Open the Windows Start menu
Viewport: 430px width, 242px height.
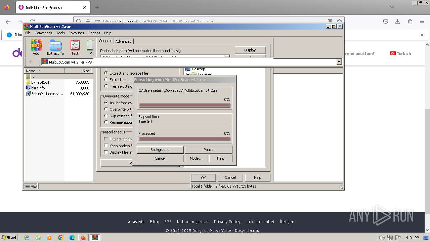[x=9, y=238]
